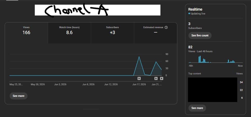Select the Views metric tab
This screenshot has width=251, height=117.
[x=26, y=33]
